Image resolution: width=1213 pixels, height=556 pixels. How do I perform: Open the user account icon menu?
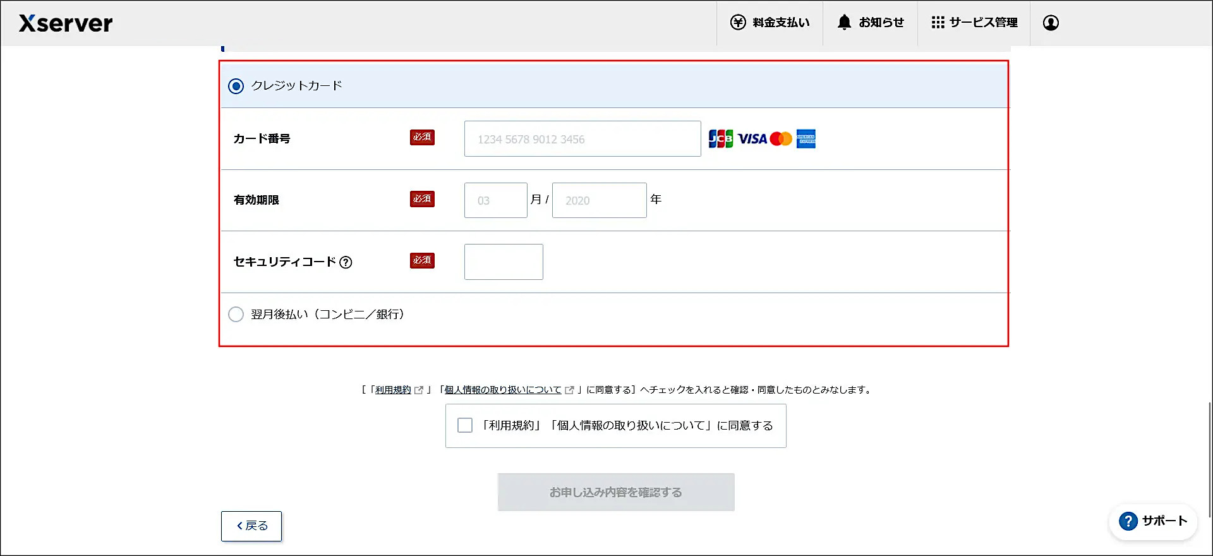[1051, 23]
